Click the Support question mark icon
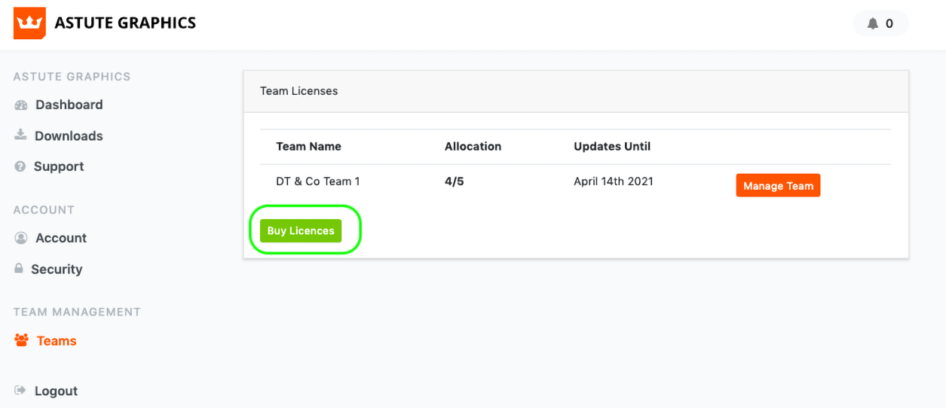Viewport: 946px width, 408px height. coord(20,166)
